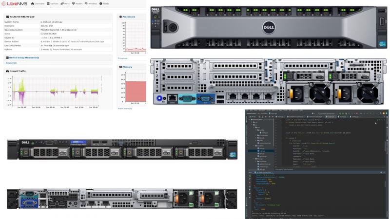Click the red stop icon in the IDE Run panel

point(250,183)
